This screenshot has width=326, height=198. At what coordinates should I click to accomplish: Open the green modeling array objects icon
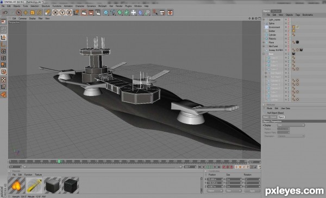click(127, 12)
